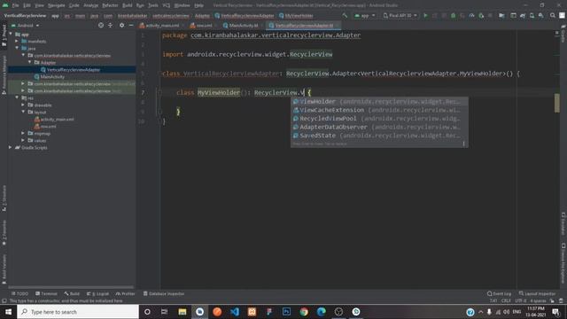Open the Event Log in status bar

499,293
